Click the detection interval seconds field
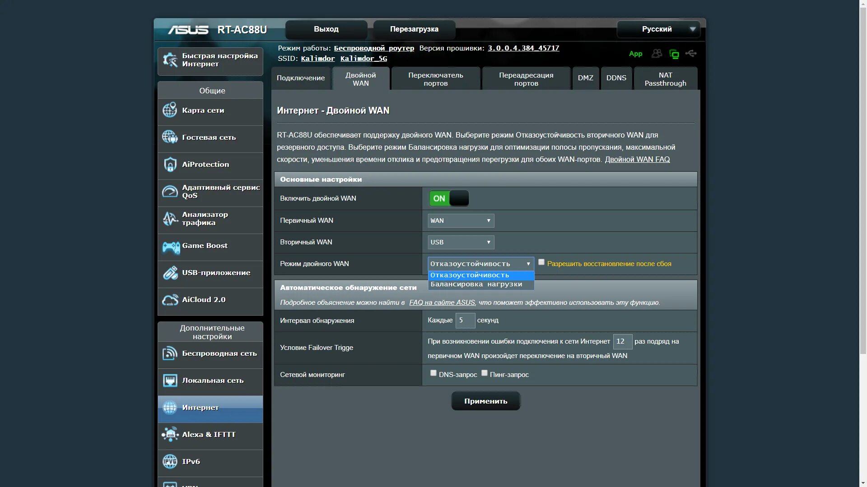The width and height of the screenshot is (867, 487). coord(465,320)
